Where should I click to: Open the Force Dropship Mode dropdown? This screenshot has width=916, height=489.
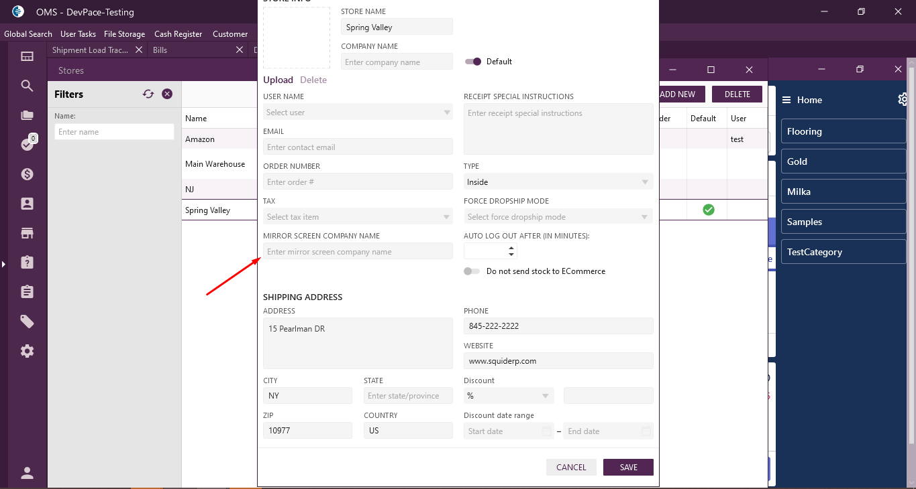click(558, 217)
